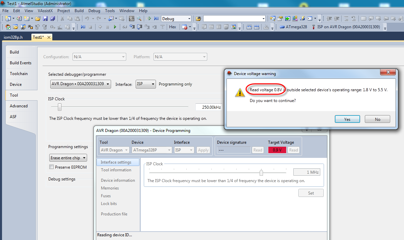Close the Test1* document tab
This screenshot has height=240, width=404.
click(49, 37)
